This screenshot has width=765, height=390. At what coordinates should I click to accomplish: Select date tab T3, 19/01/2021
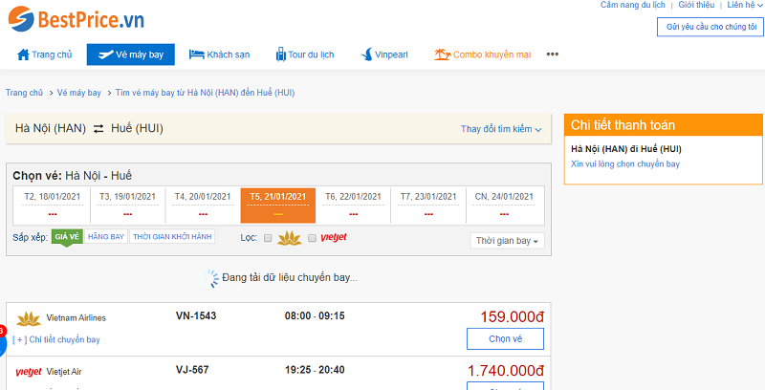click(x=128, y=206)
